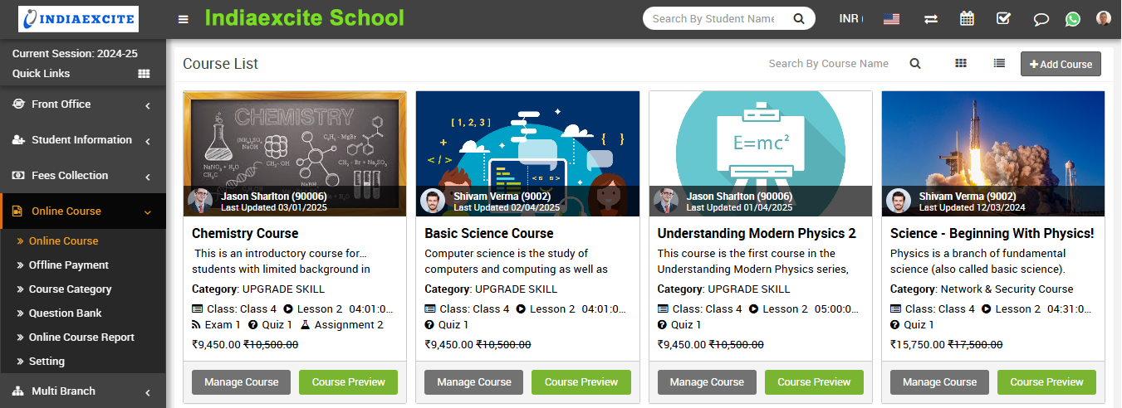
Task: Open Course Category submenu item
Action: point(70,289)
